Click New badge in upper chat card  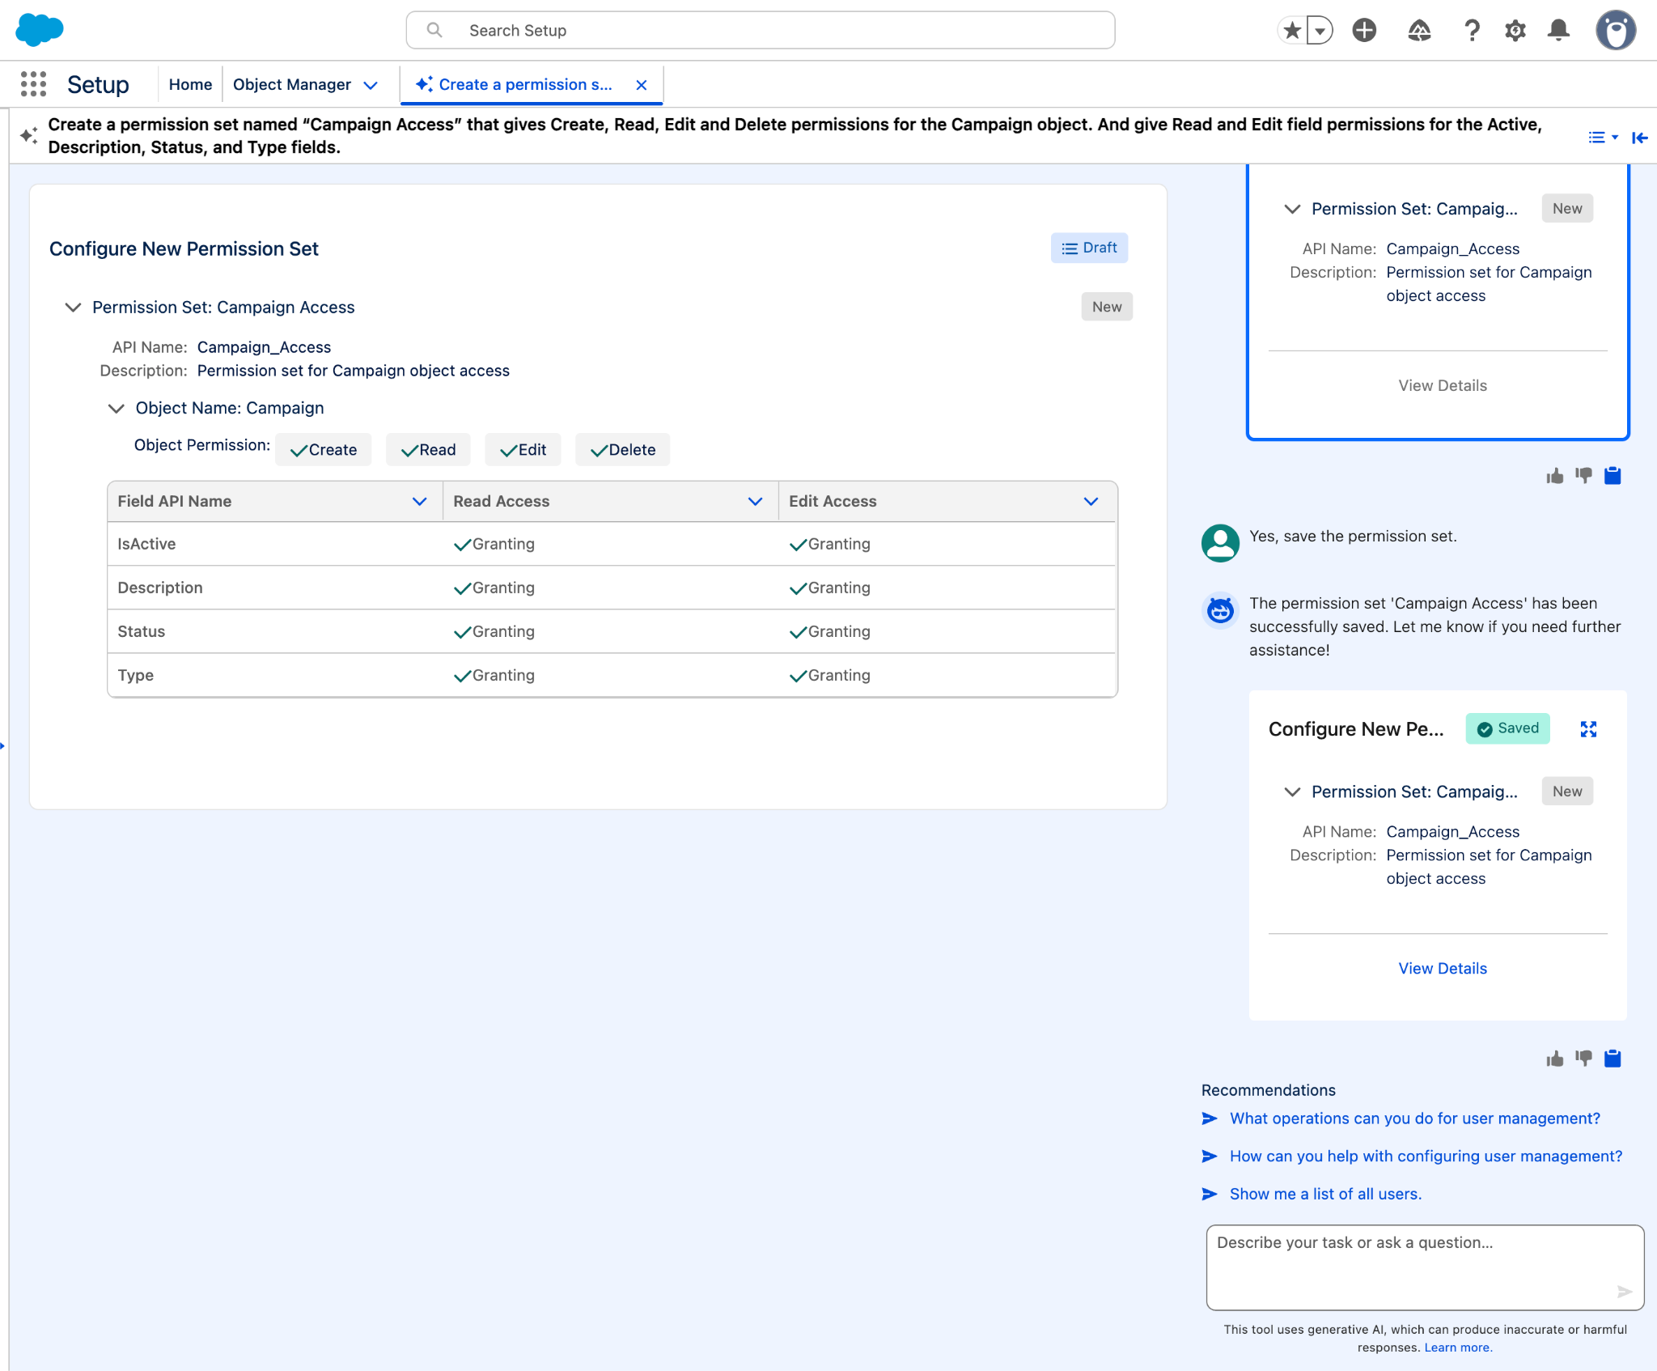click(1567, 209)
